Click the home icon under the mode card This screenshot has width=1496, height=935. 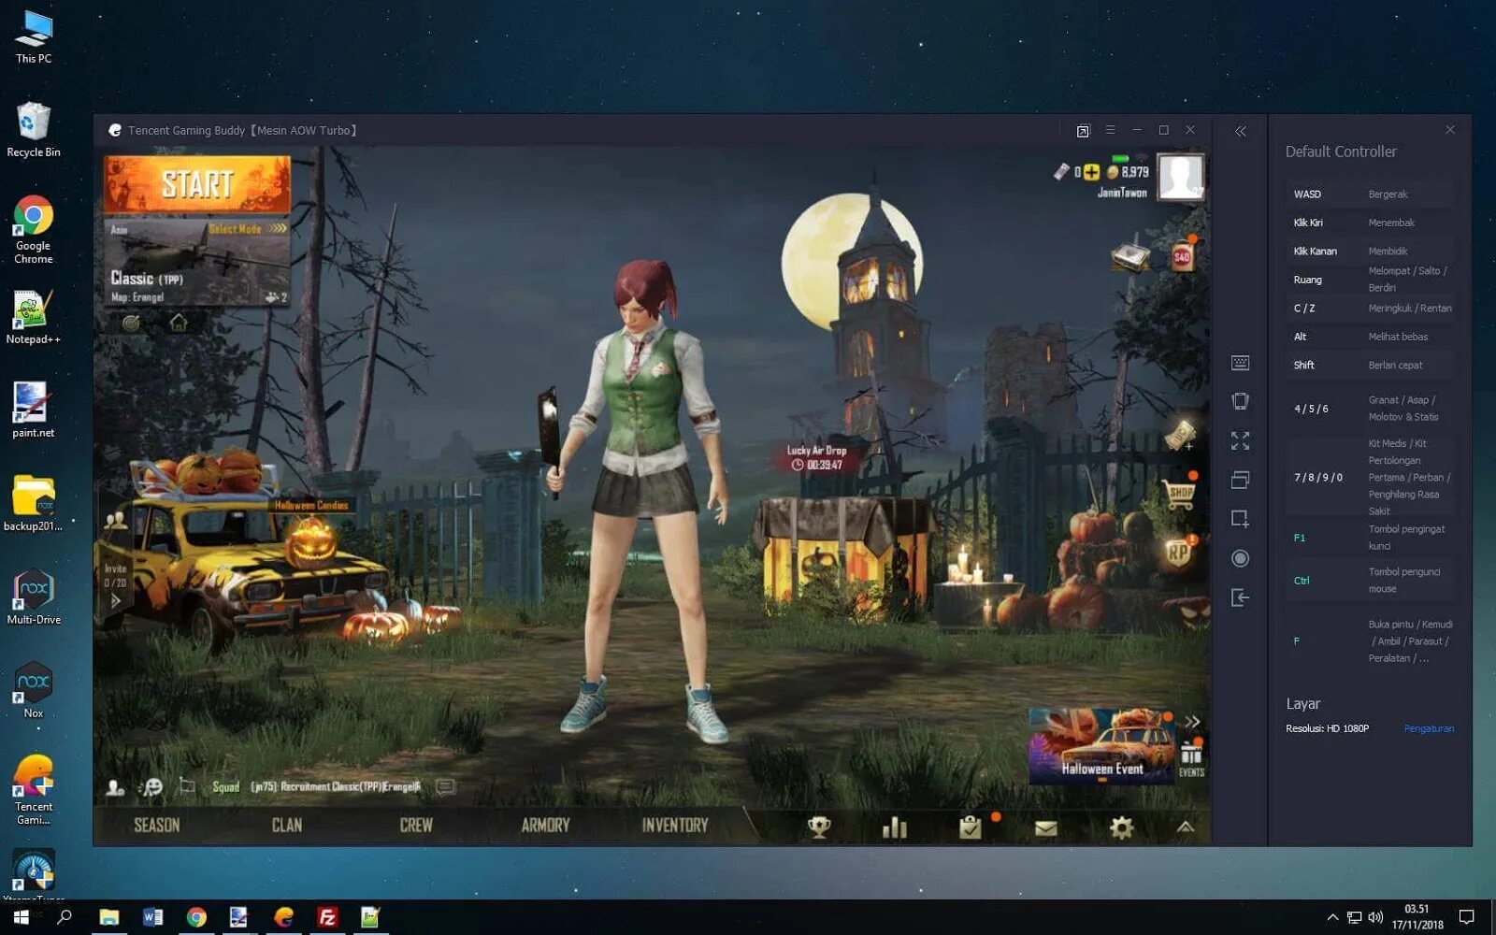(x=179, y=323)
